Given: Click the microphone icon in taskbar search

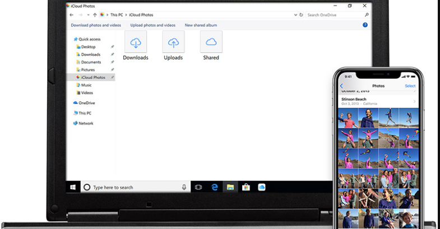Looking at the screenshot, I should pyautogui.click(x=184, y=187).
